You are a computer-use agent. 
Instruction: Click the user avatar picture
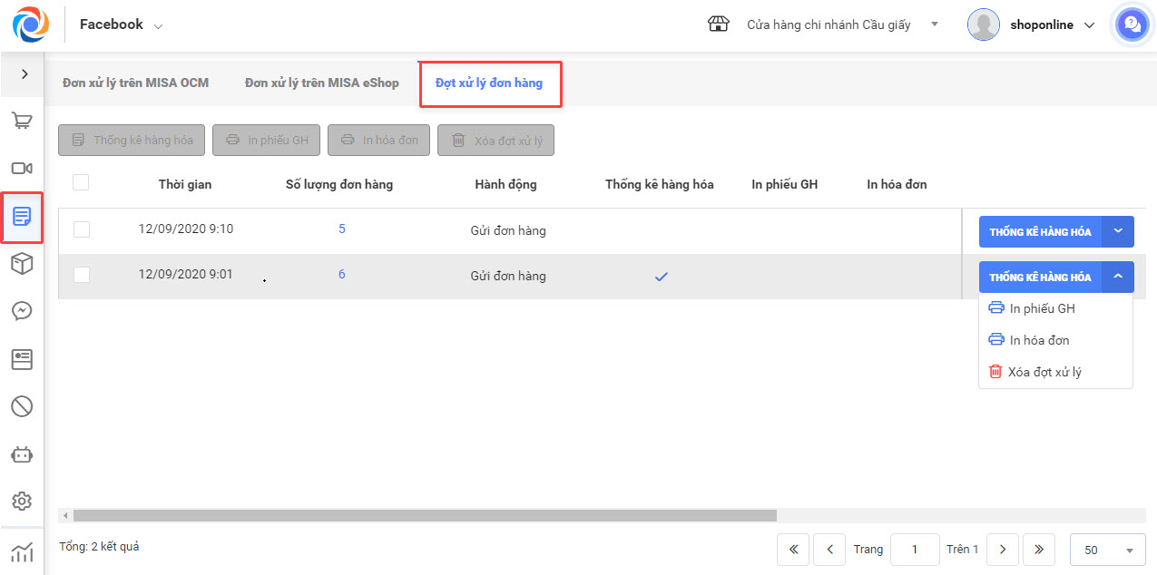(x=984, y=24)
